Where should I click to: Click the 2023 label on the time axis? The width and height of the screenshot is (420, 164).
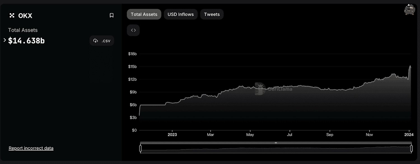tap(172, 135)
